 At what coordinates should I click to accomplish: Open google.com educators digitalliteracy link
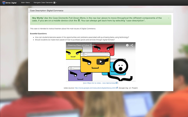[x=95, y=88]
